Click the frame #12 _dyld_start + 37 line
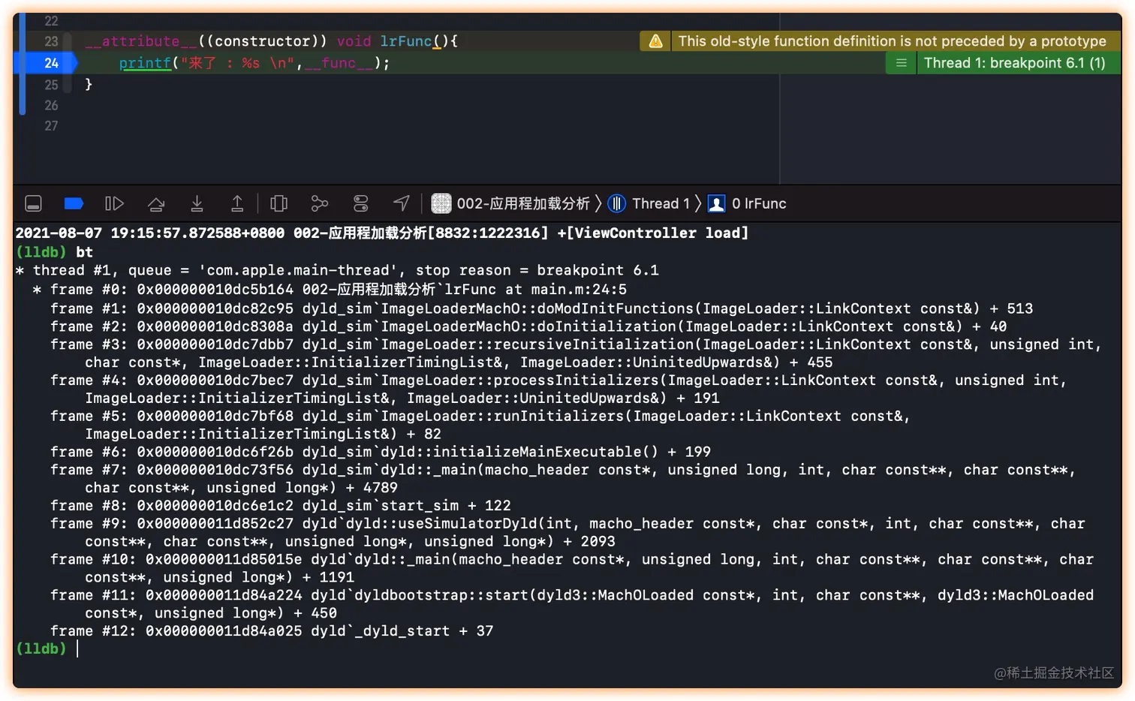Viewport: 1135px width, 701px height. point(272,631)
